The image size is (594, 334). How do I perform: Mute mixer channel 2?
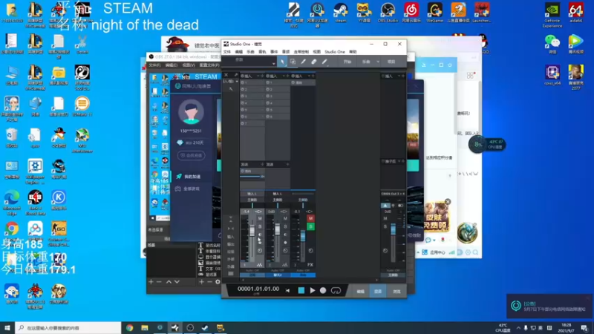(x=285, y=218)
